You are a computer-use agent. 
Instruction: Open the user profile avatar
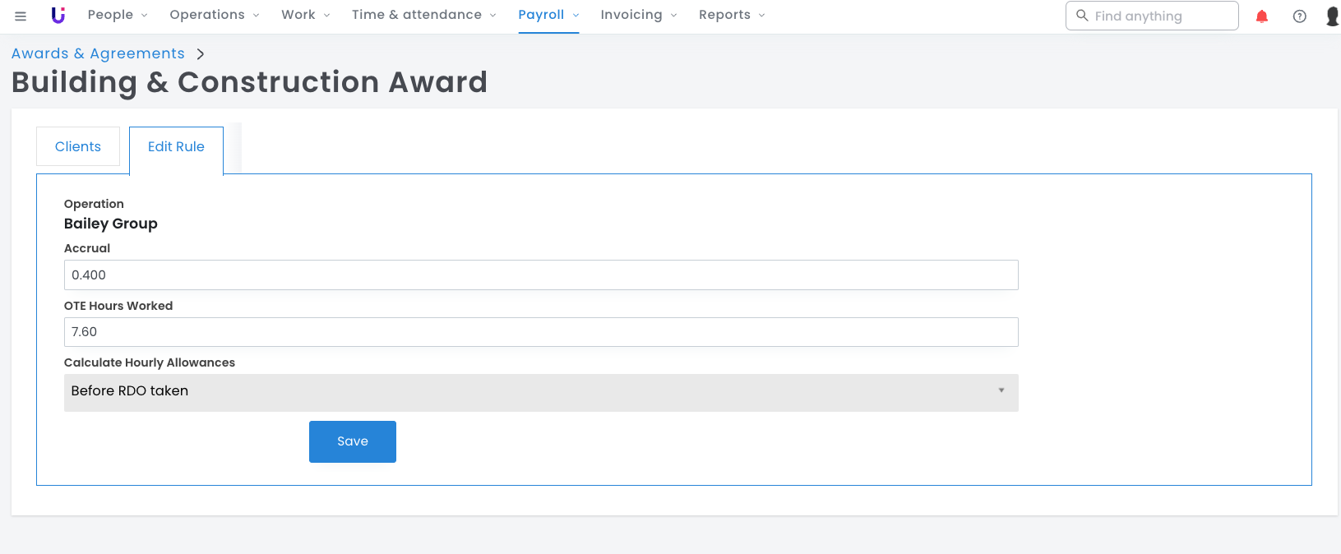(x=1332, y=16)
